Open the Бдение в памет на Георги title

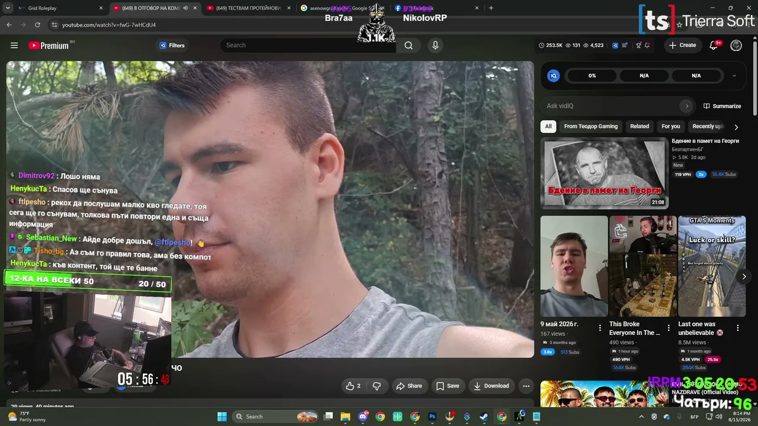point(705,141)
